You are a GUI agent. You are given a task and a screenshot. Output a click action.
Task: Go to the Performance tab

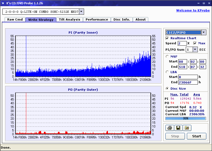coord(97,19)
